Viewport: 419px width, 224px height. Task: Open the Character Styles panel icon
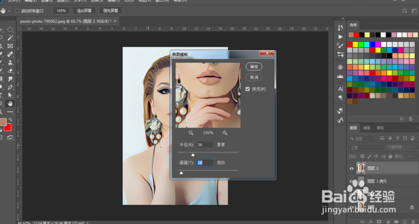[x=340, y=120]
